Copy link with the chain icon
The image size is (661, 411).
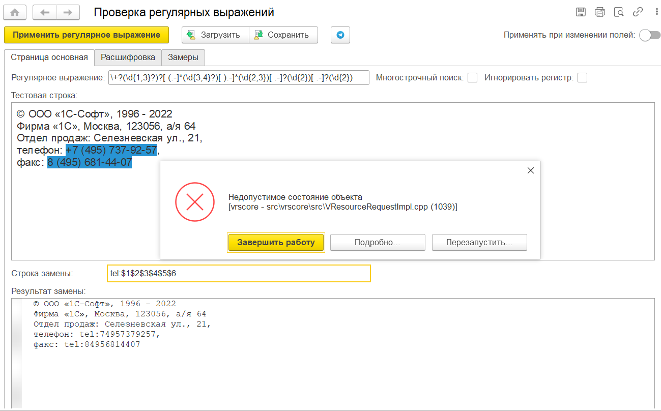tap(638, 12)
